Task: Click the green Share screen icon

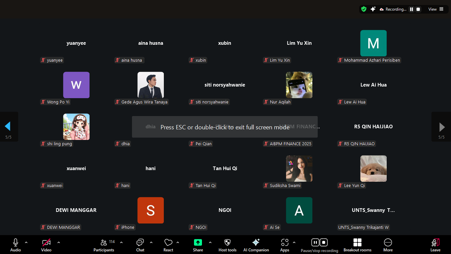Action: pyautogui.click(x=198, y=242)
